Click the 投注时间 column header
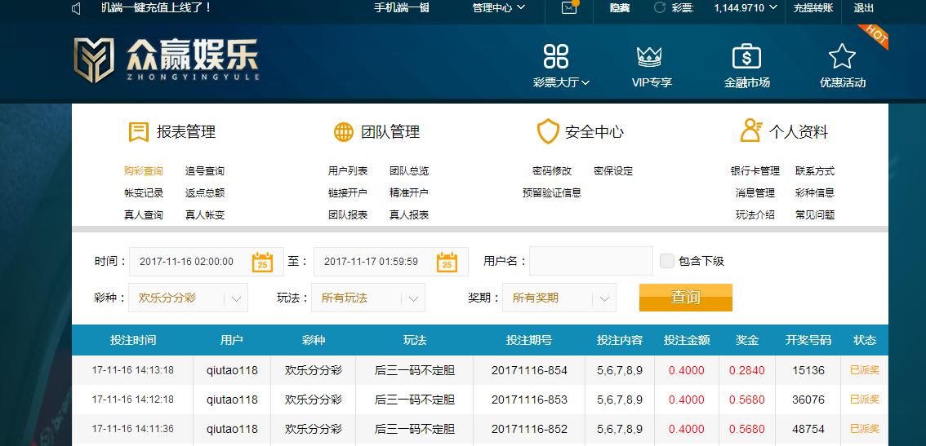Image resolution: width=926 pixels, height=446 pixels. click(133, 340)
